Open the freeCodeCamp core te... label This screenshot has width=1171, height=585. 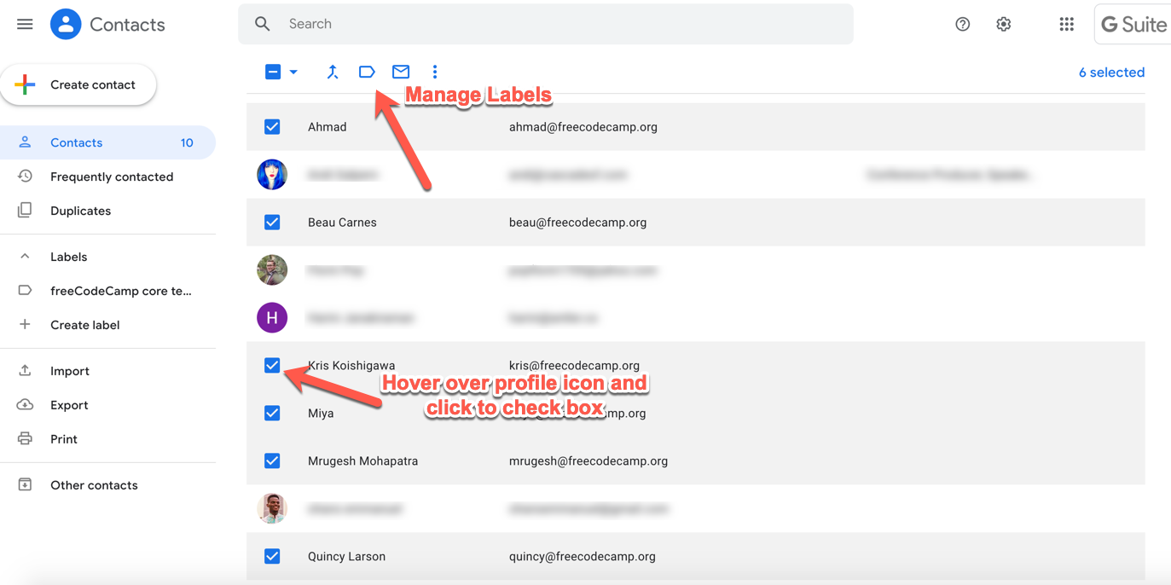pyautogui.click(x=107, y=291)
